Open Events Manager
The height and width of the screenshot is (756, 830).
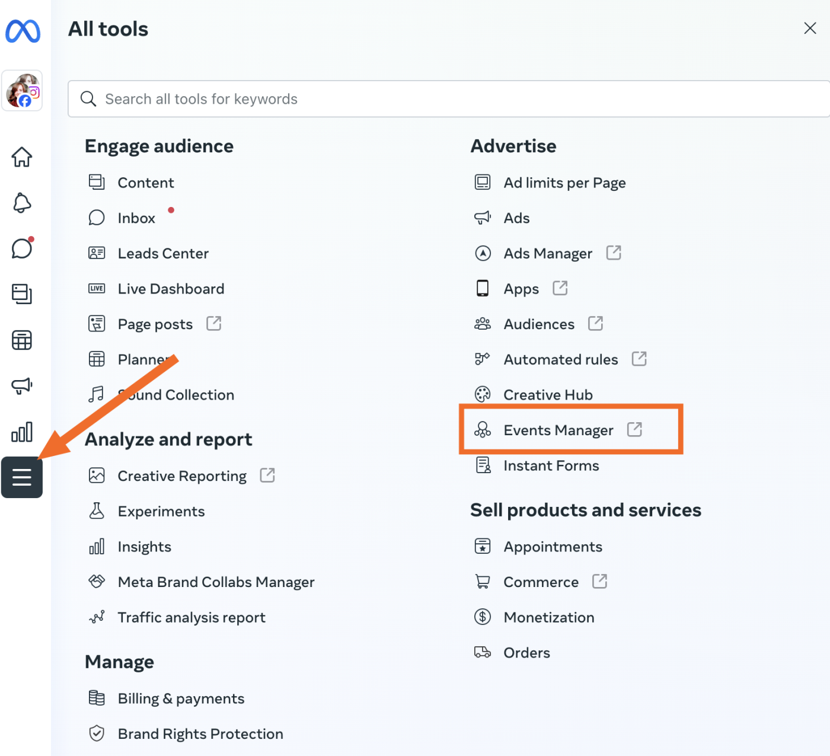coord(558,430)
